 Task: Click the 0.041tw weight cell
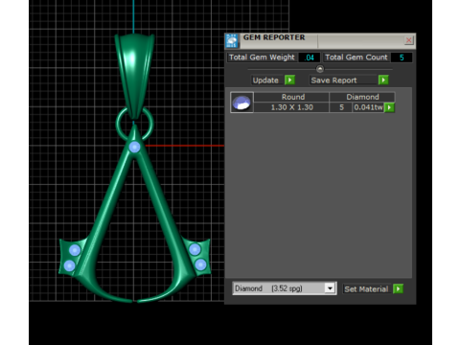pyautogui.click(x=368, y=107)
